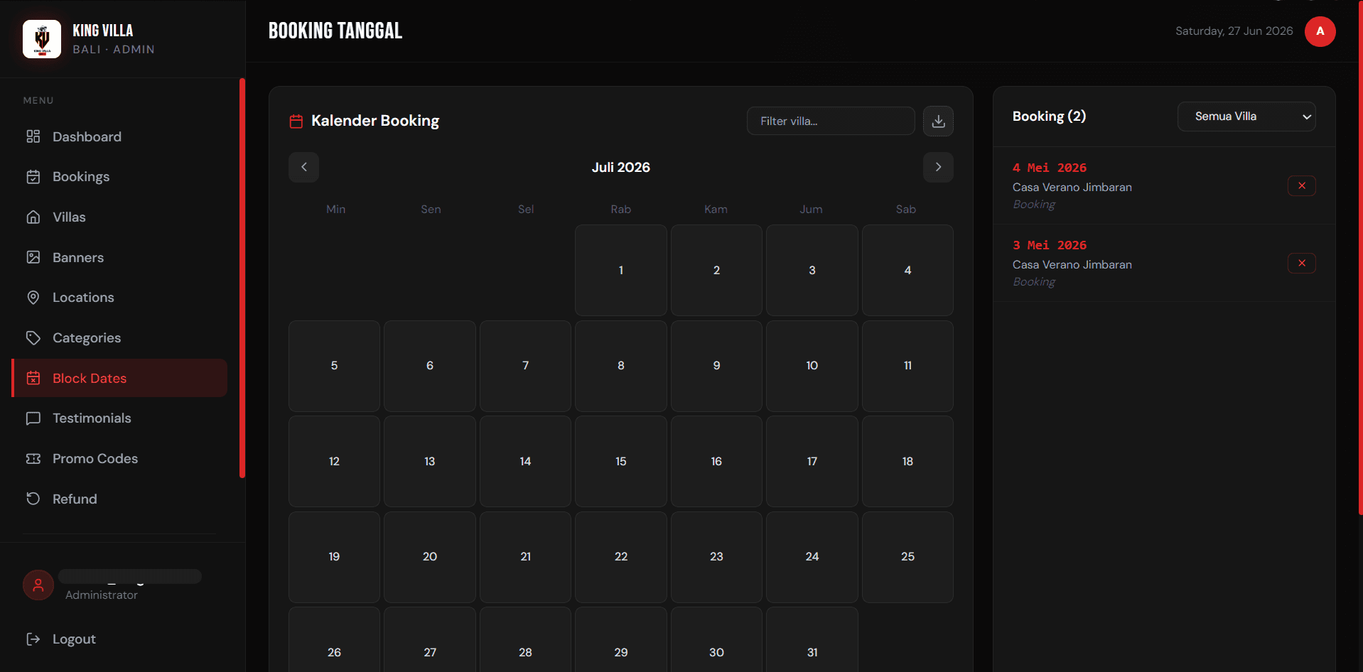Open the Promo Codes menu item

[119, 459]
